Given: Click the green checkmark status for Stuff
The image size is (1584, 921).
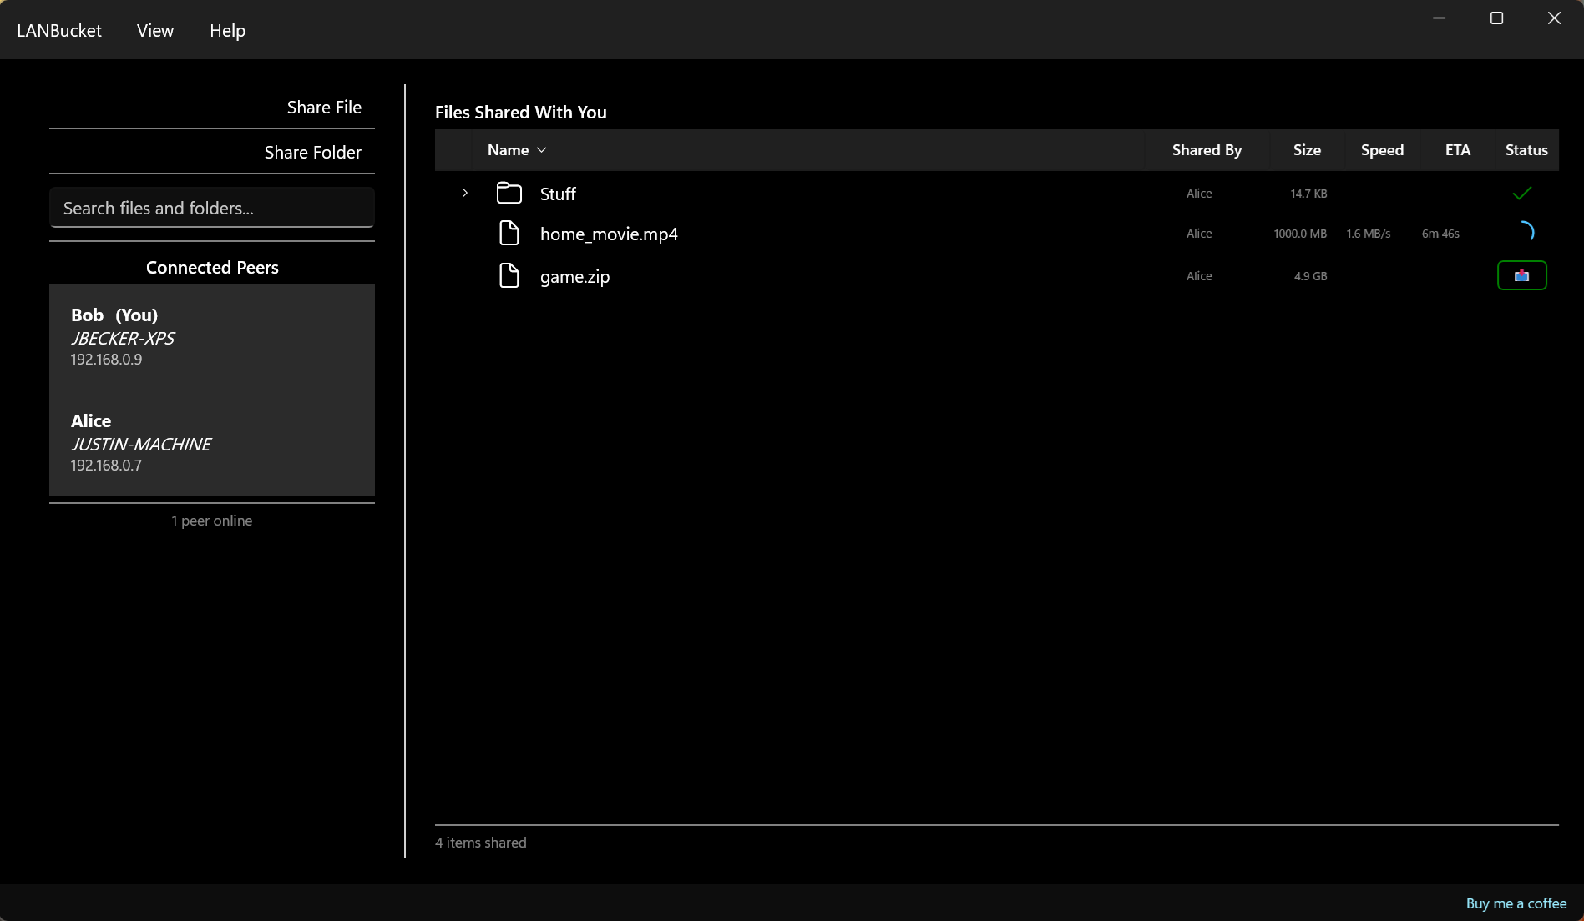Looking at the screenshot, I should (x=1521, y=193).
